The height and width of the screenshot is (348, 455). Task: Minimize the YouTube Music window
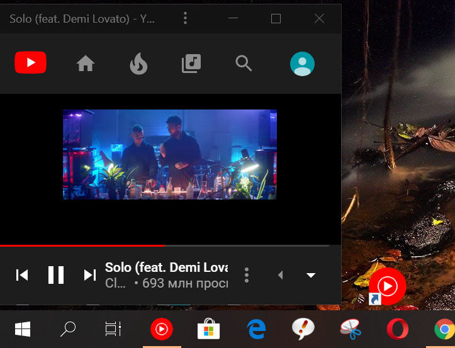(233, 18)
